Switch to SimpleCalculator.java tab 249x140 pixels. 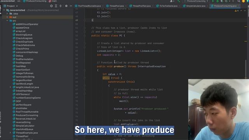pyautogui.click(x=195, y=6)
